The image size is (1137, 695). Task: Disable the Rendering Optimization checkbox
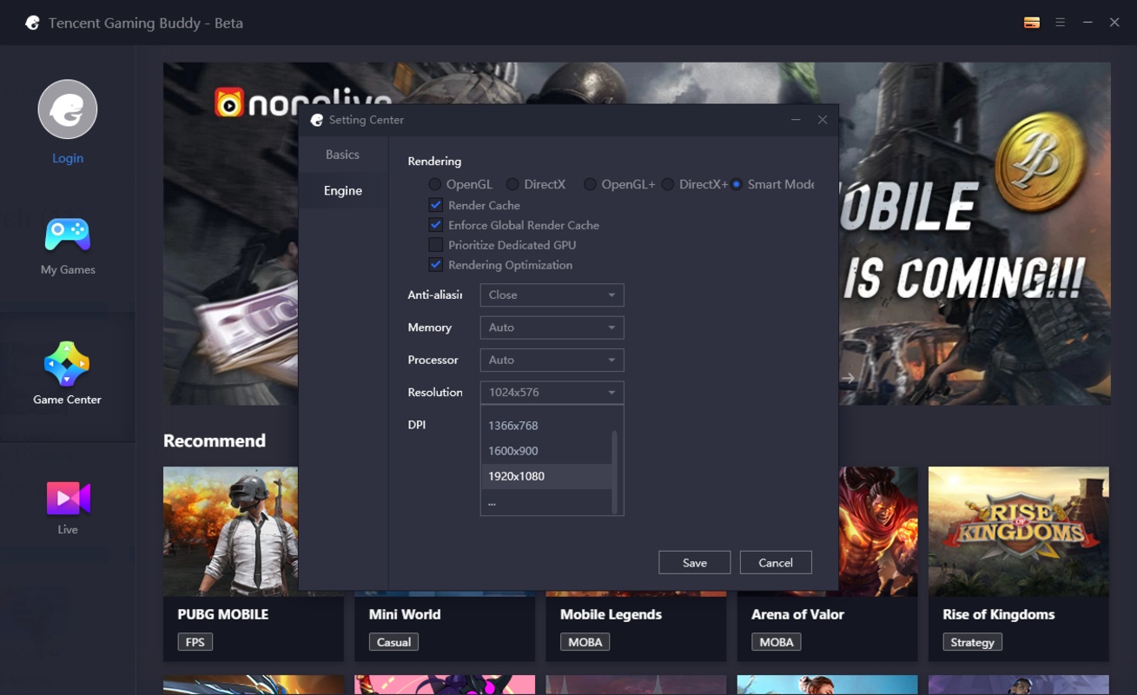tap(436, 265)
